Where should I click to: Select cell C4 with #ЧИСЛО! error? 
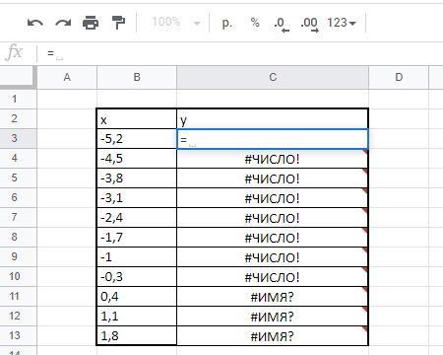[x=273, y=159]
